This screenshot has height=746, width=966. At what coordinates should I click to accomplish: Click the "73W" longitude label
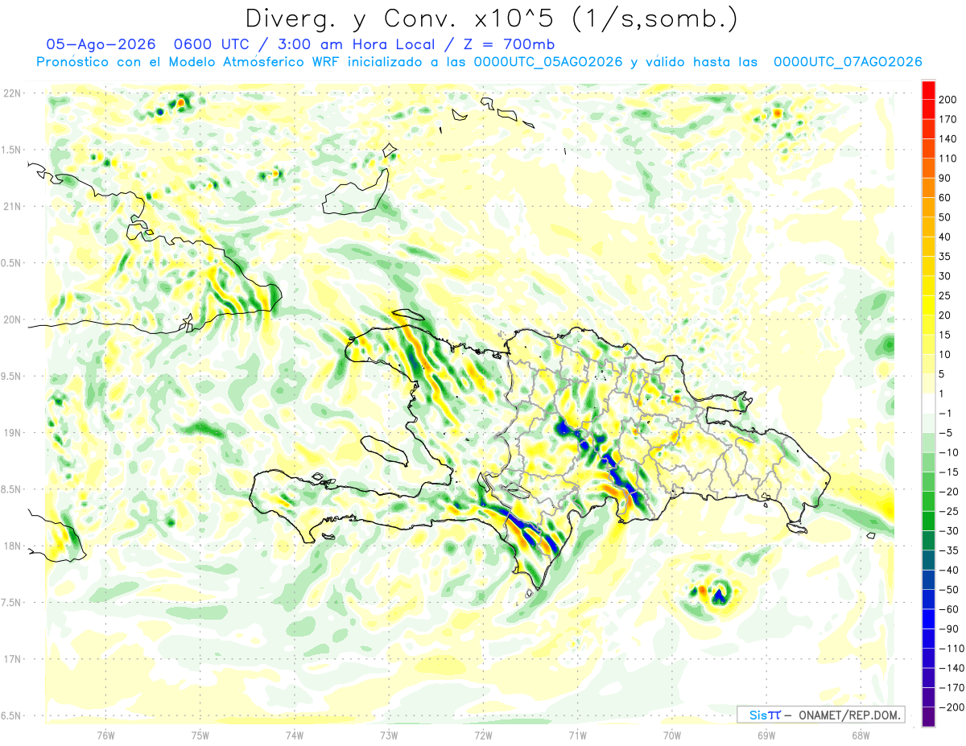coord(389,736)
